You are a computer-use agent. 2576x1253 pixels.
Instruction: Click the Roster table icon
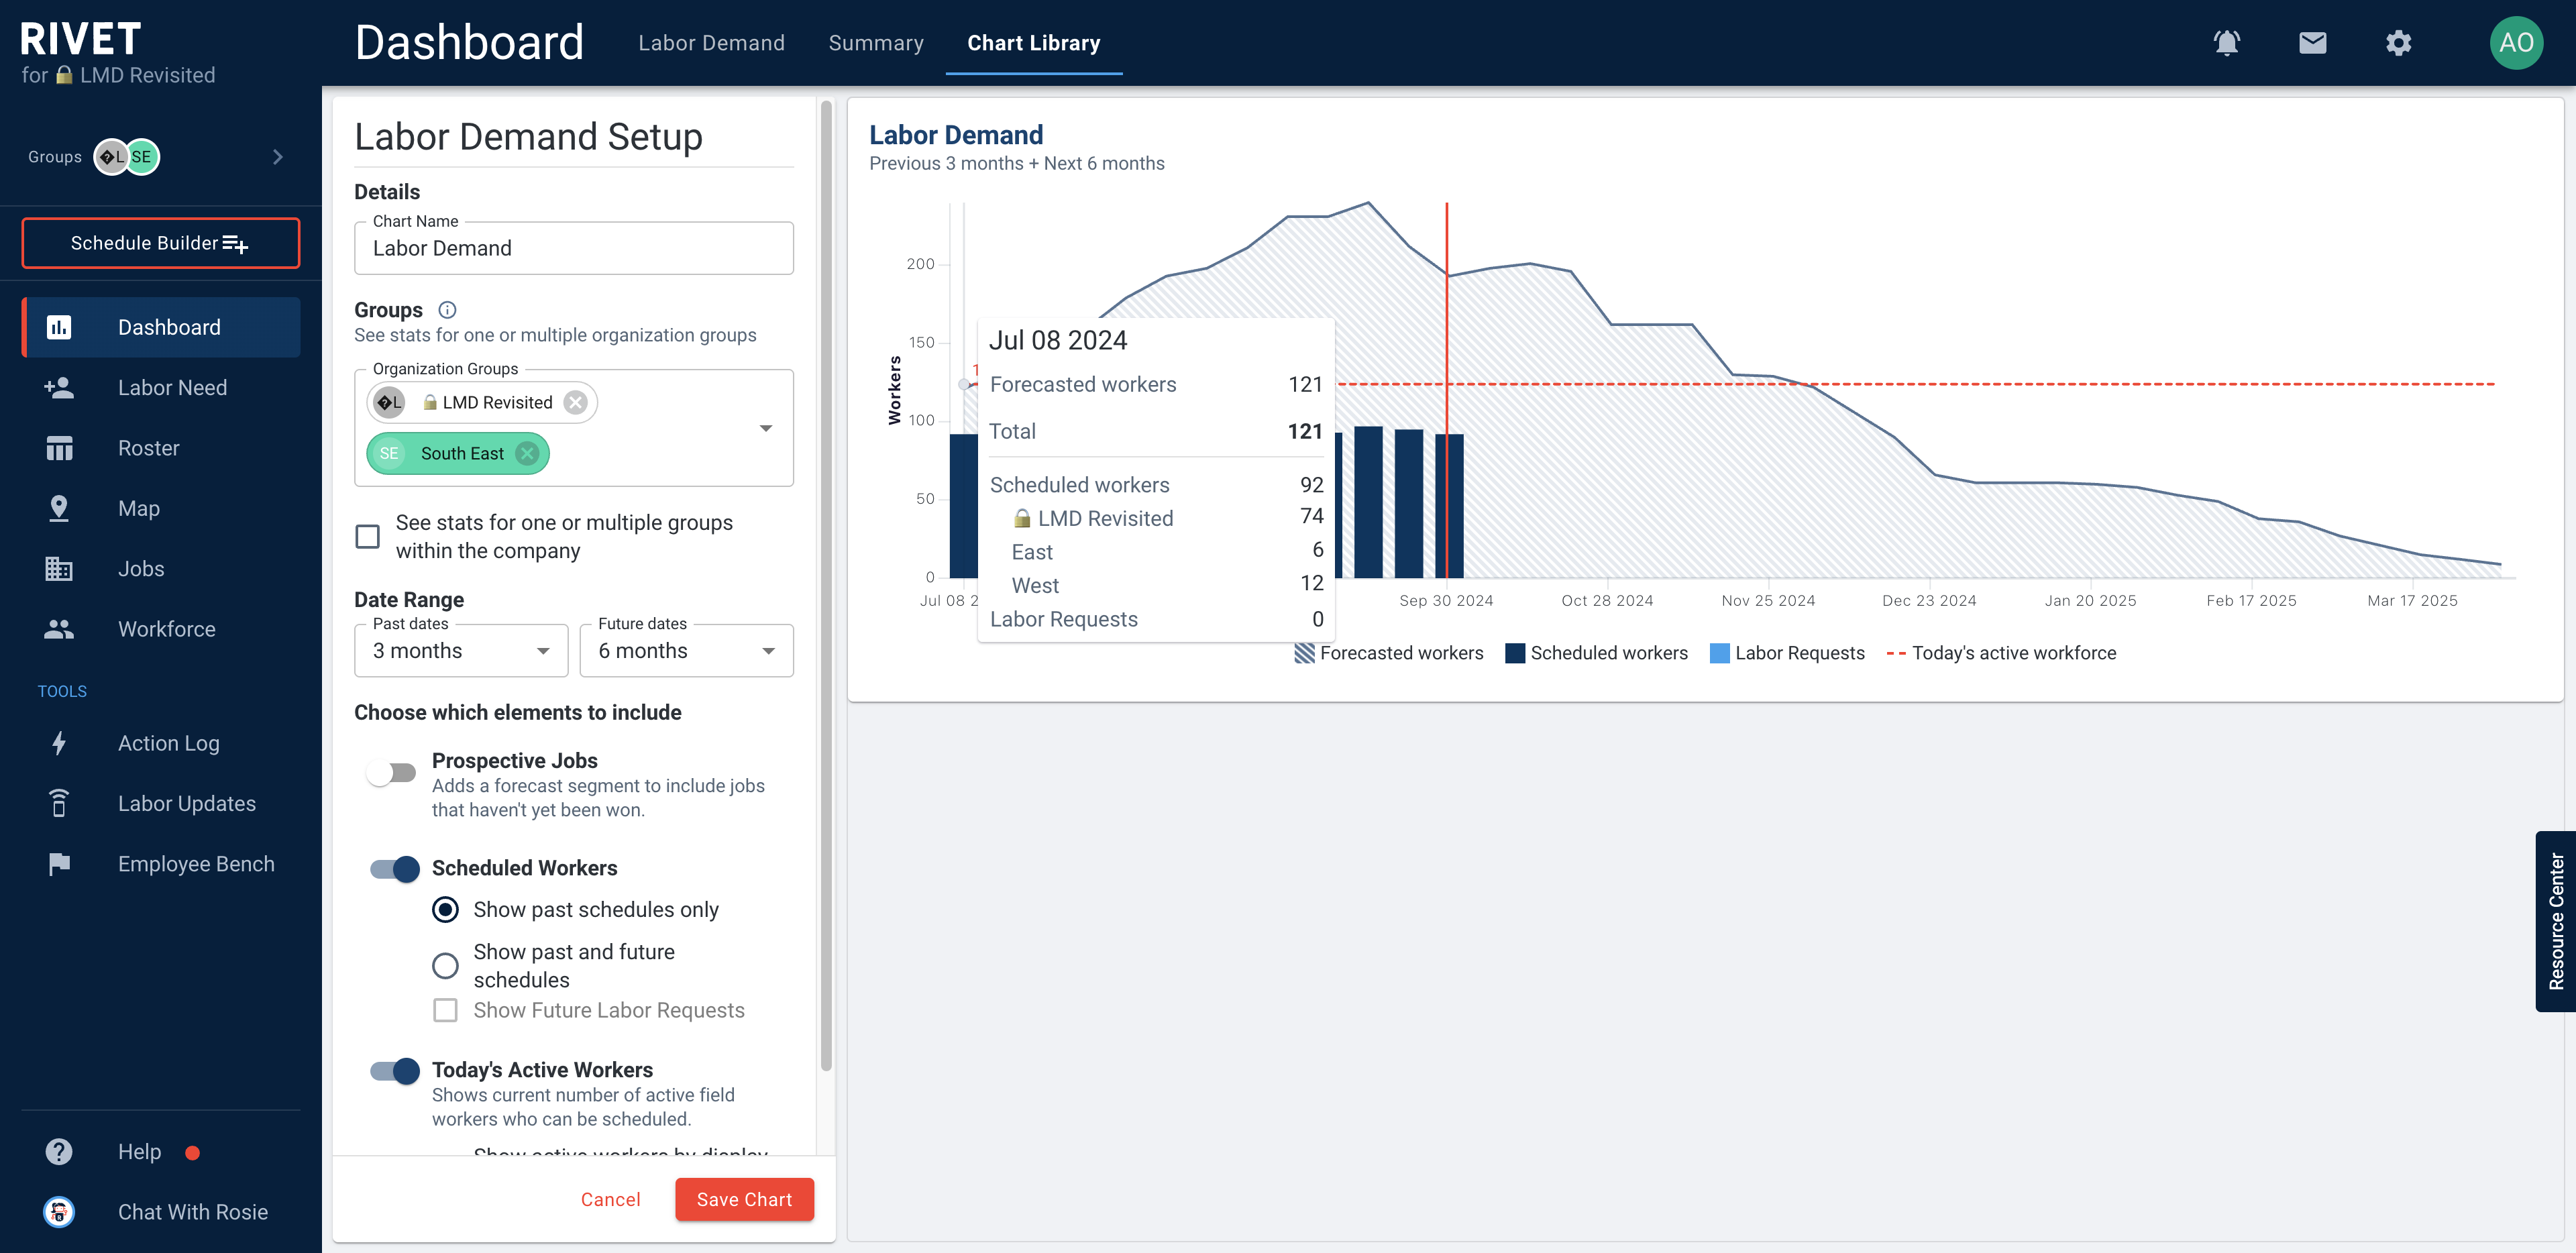59,448
